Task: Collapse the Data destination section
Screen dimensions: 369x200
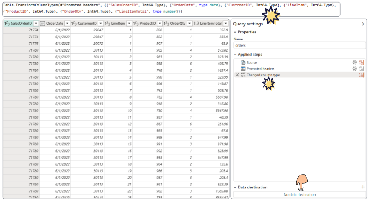Action: click(x=235, y=187)
